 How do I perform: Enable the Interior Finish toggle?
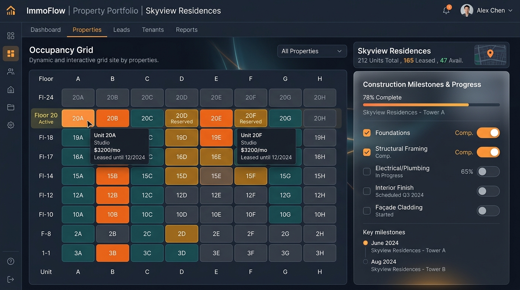[x=488, y=191]
